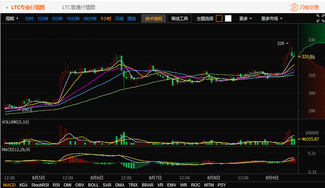
Task: Open the 周期 period dropdown
Action: 12,19
